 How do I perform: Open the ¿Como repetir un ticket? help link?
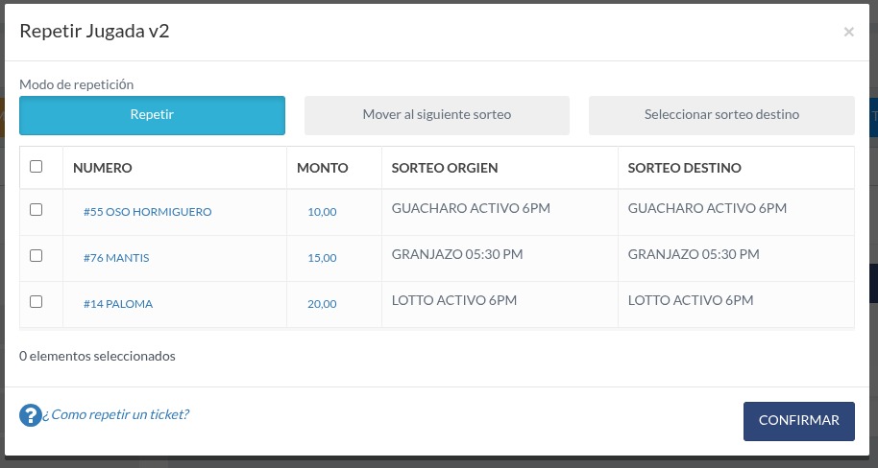(x=116, y=414)
